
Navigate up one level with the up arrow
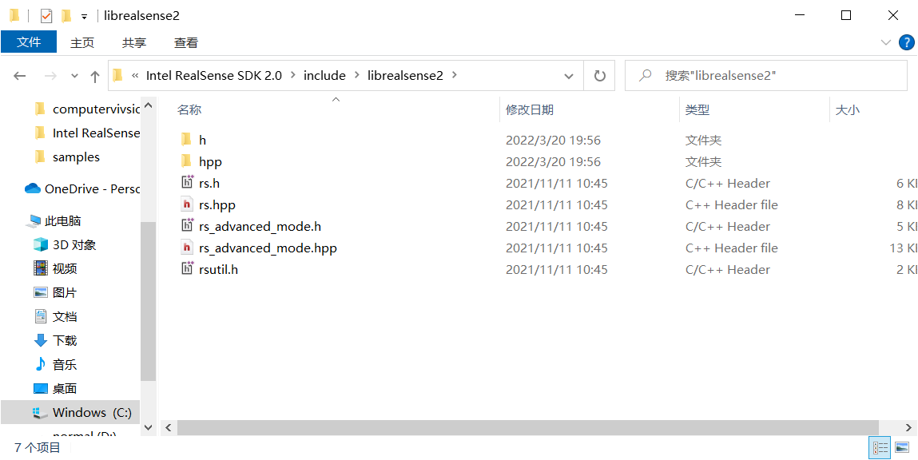pos(94,75)
